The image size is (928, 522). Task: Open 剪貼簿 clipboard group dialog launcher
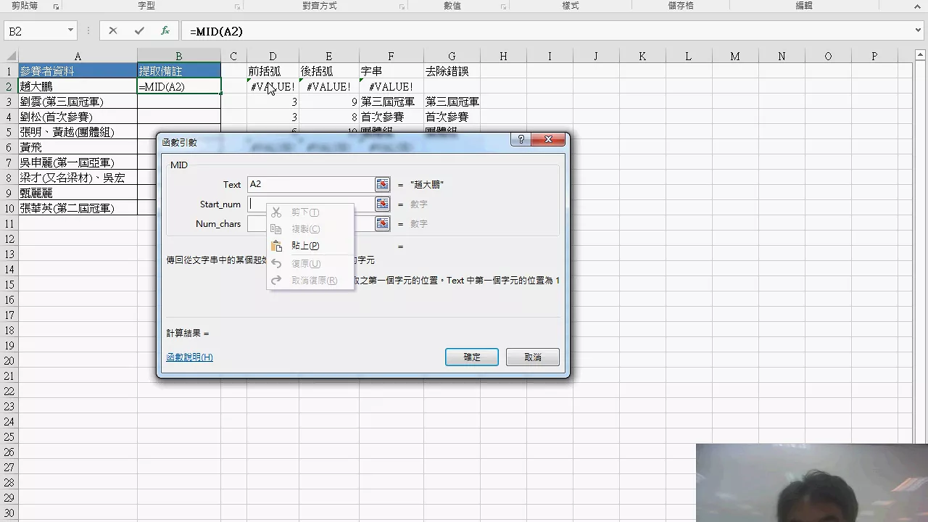[x=57, y=7]
